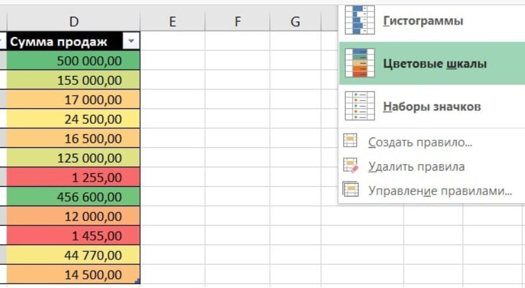Open the Наборы значков submenu
Image resolution: width=525 pixels, height=288 pixels.
[432, 106]
